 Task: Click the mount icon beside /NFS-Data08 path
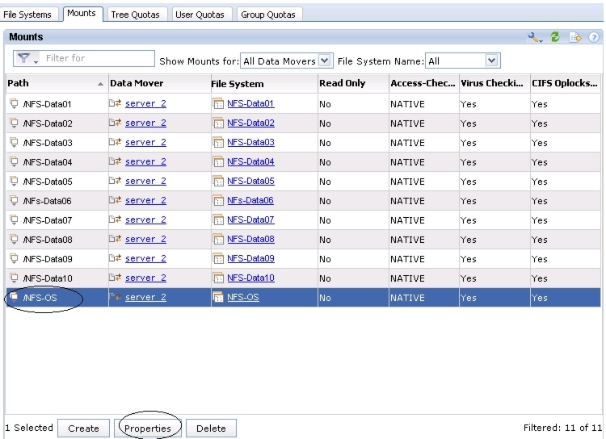pos(14,239)
